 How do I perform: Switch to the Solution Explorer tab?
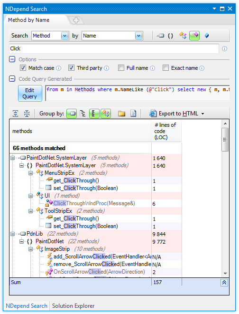73,306
